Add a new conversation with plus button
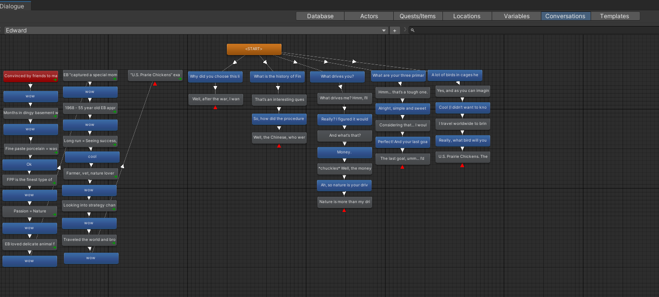 pyautogui.click(x=395, y=30)
